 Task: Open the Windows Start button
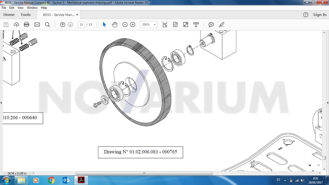coord(6,181)
